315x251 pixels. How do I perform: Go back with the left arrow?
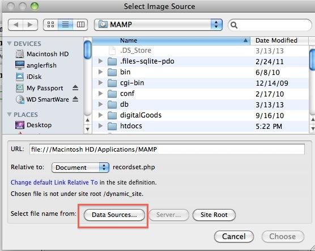[16, 25]
